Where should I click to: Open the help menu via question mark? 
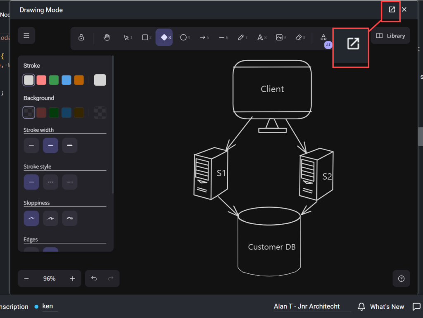(401, 278)
